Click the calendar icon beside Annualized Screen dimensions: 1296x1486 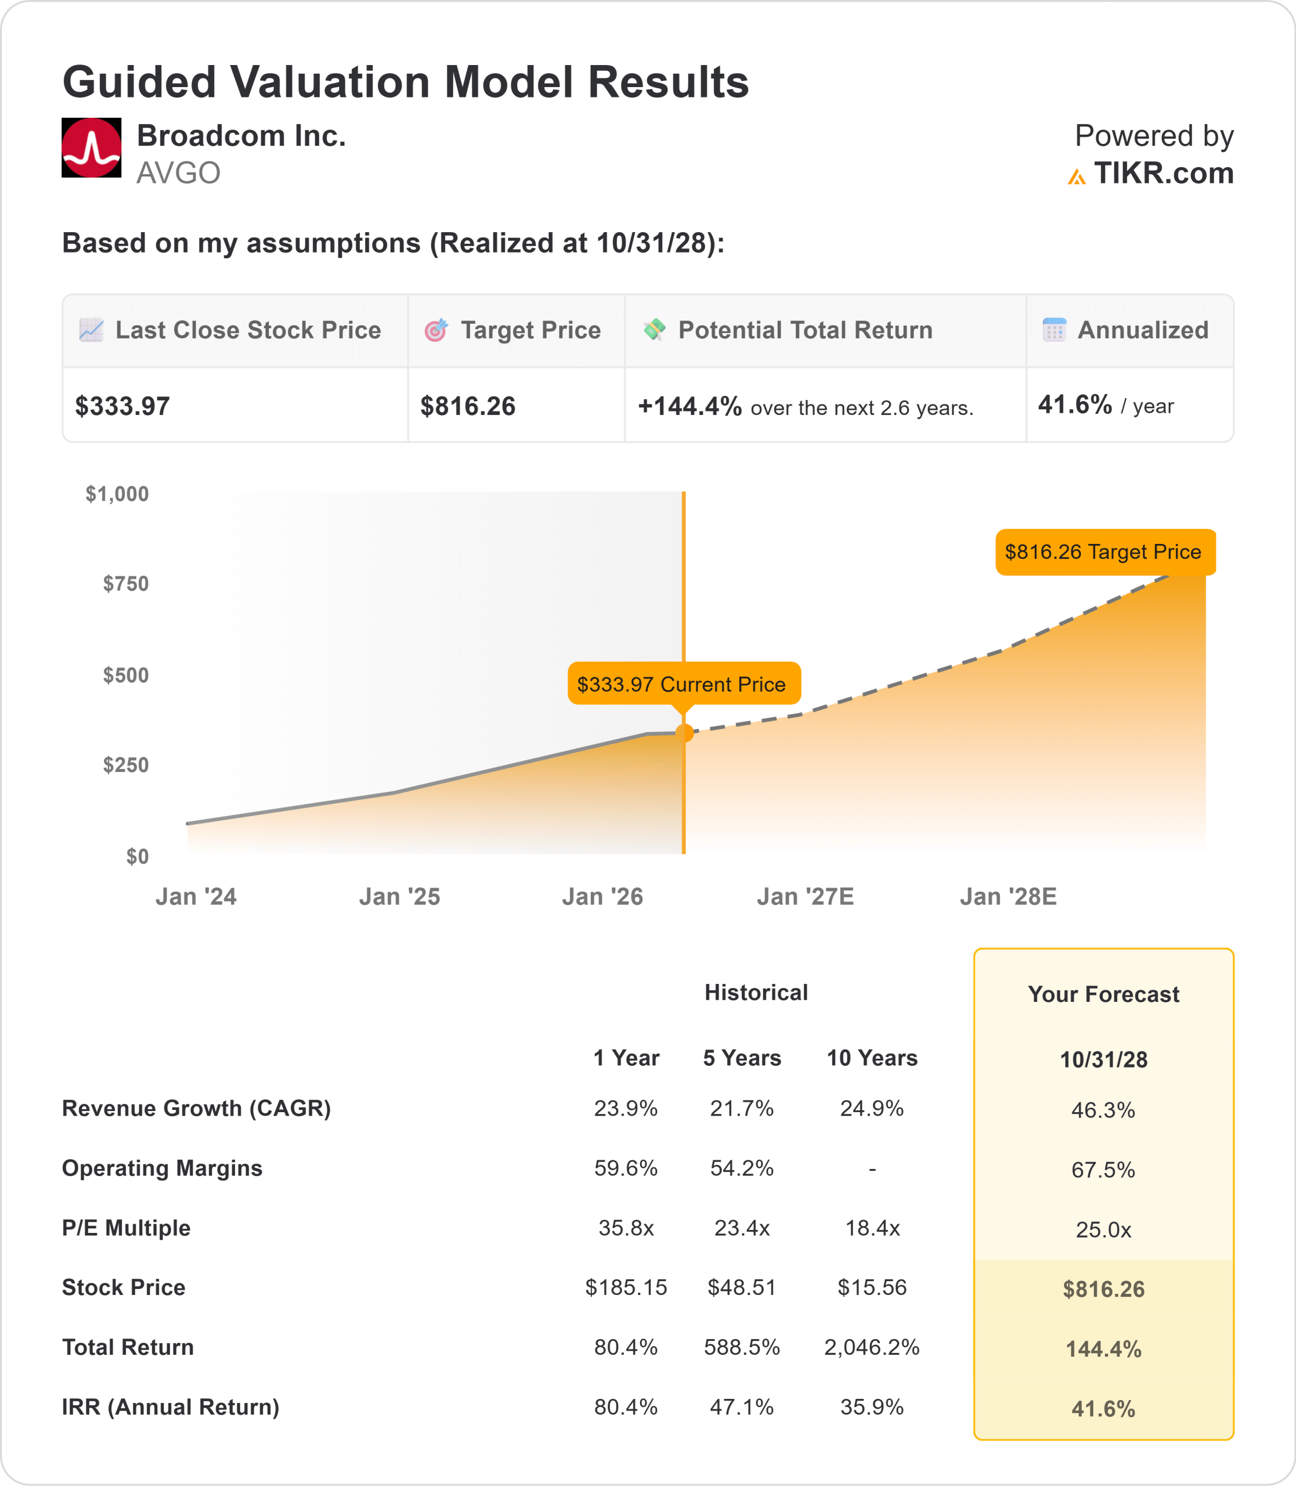coord(1054,330)
